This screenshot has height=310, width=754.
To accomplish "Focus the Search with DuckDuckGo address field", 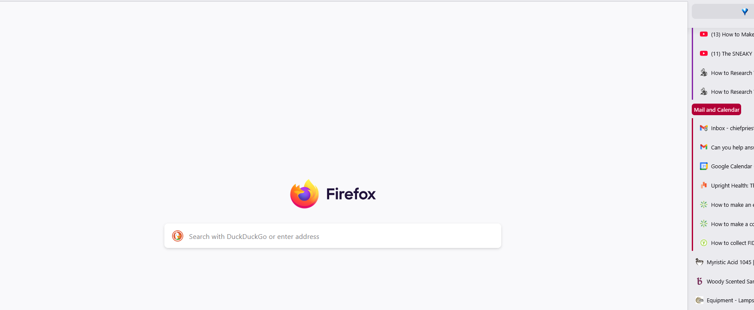I will tap(333, 236).
